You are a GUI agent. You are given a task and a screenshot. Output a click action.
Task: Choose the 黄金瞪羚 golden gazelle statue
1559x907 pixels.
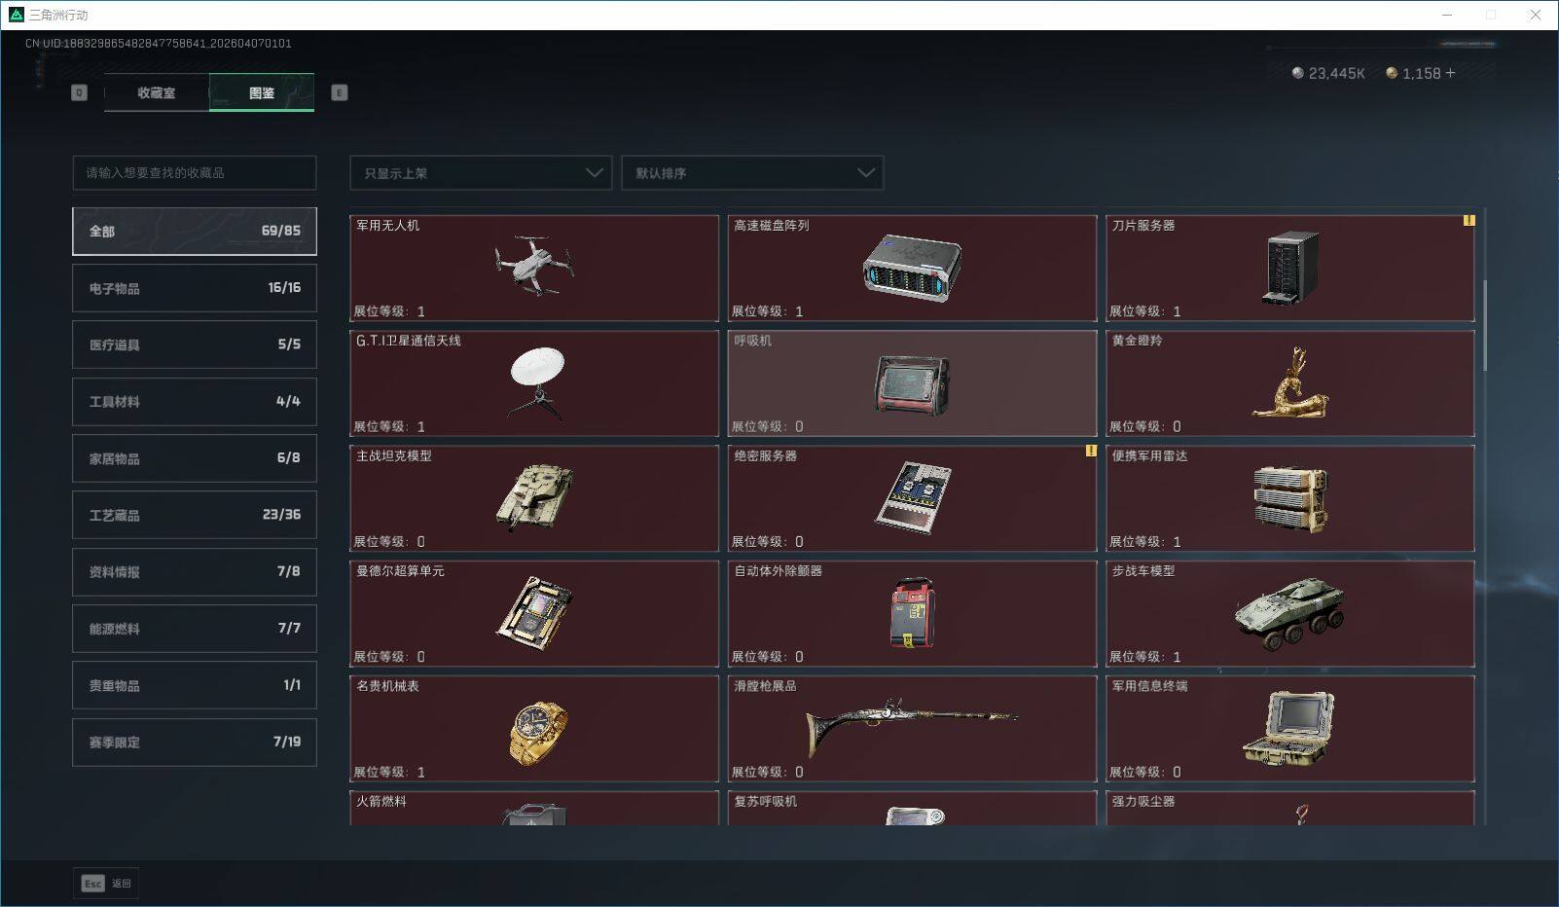coord(1290,383)
